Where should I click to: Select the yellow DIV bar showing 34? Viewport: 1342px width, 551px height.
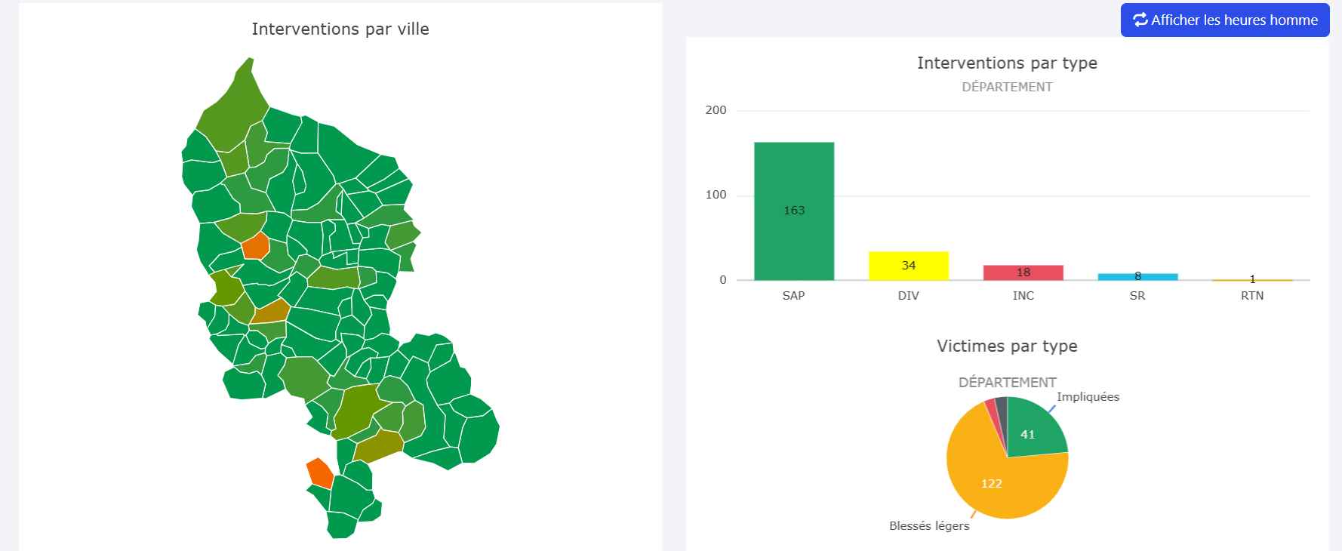909,266
